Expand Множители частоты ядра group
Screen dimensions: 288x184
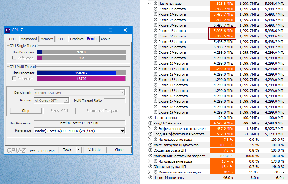[x=149, y=172]
